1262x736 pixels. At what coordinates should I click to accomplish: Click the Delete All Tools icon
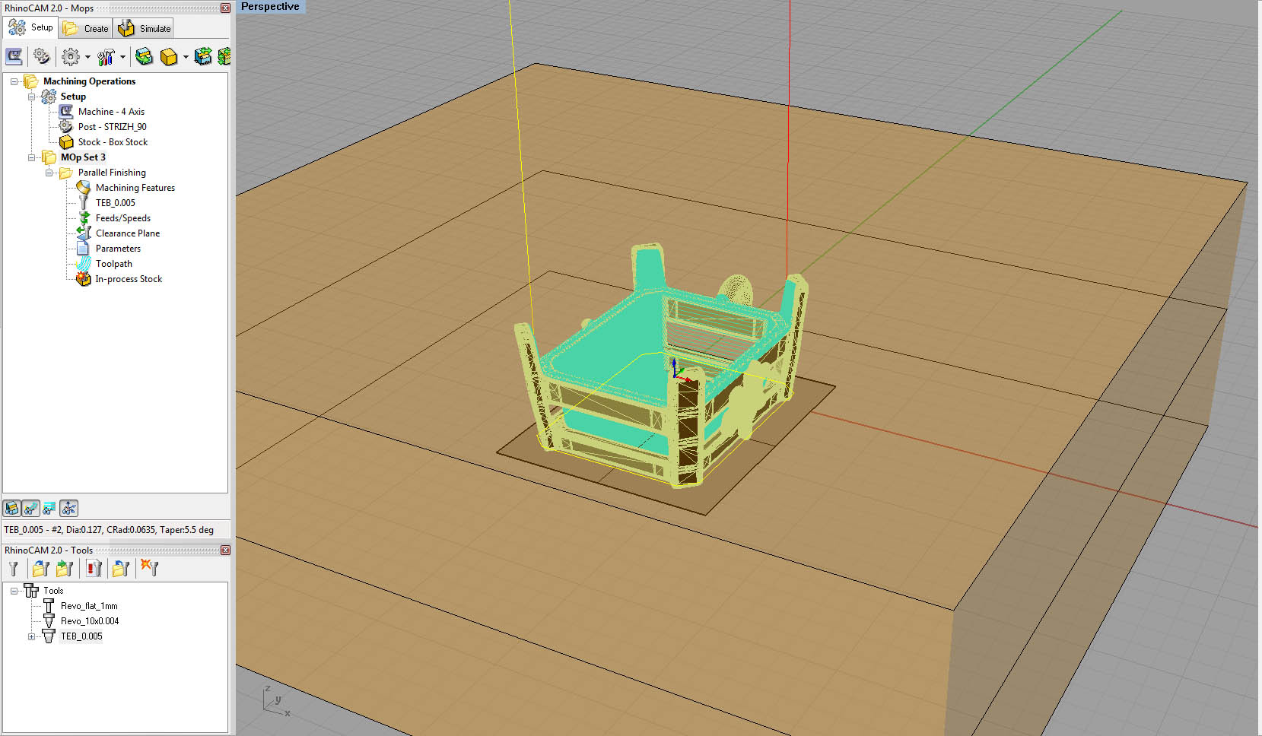tap(149, 569)
